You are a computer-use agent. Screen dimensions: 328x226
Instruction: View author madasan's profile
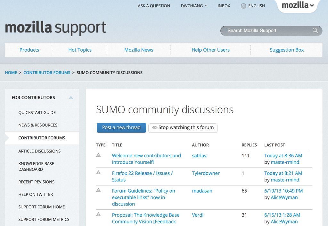coord(202,191)
